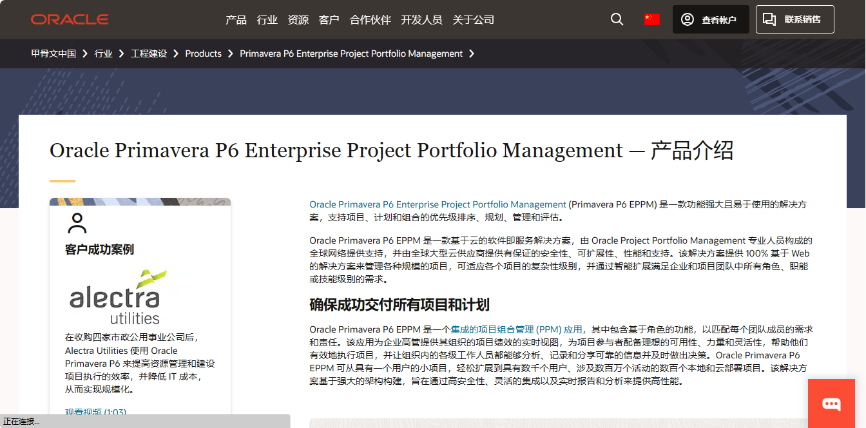
Task: Open the 合作伙伴 menu
Action: tap(370, 20)
